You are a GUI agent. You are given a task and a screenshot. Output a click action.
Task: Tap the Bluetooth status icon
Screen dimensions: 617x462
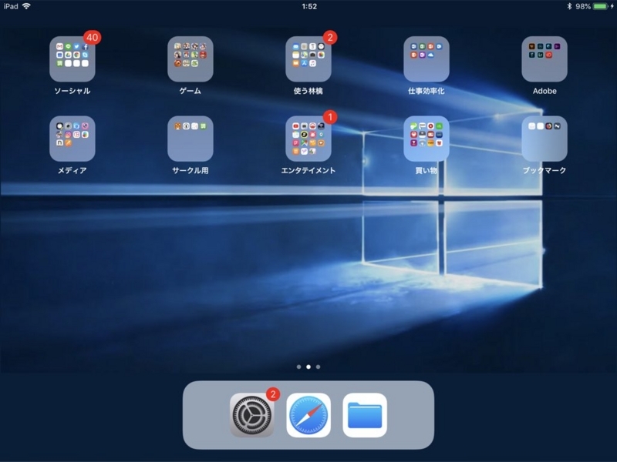(x=569, y=6)
